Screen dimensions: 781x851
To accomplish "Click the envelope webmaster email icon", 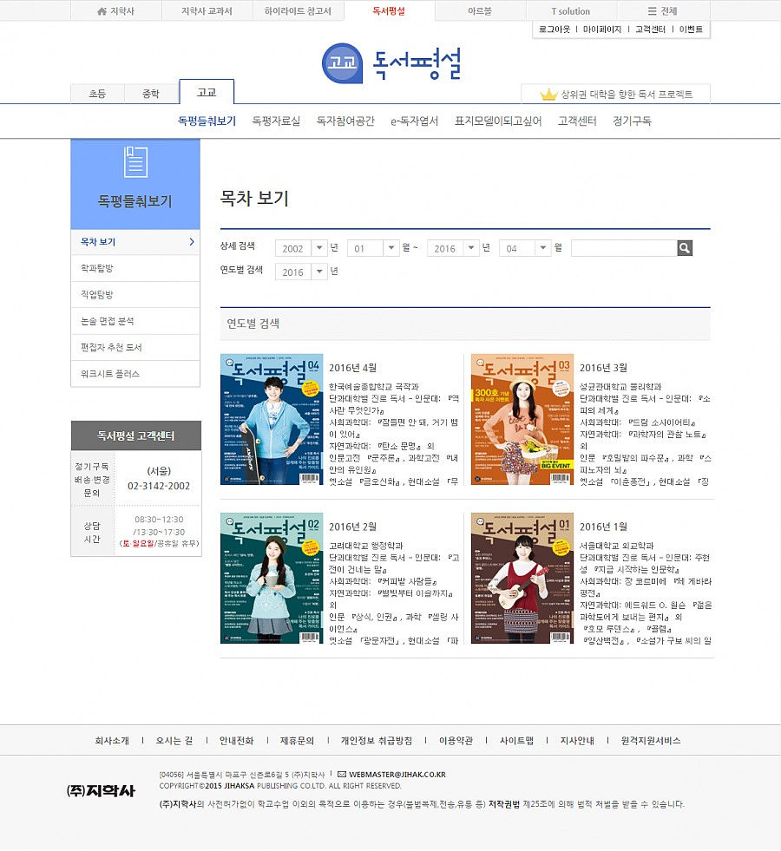I will click(342, 774).
